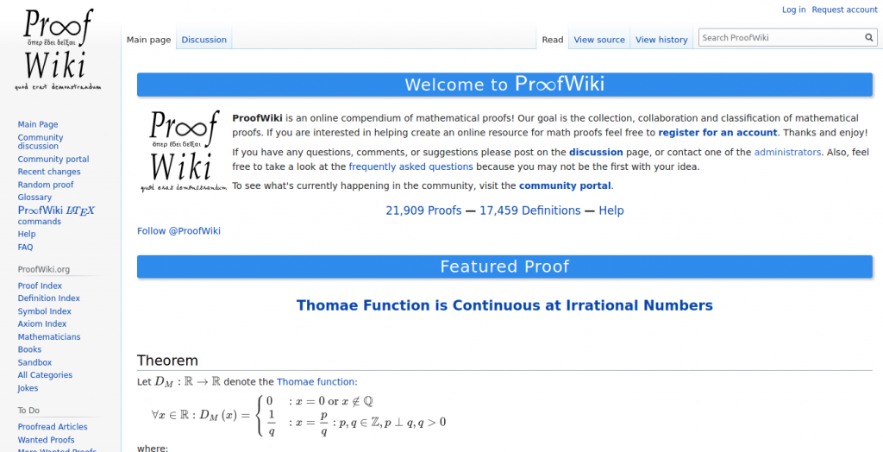This screenshot has width=883, height=452.
Task: Open the Definition Index
Action: point(49,298)
